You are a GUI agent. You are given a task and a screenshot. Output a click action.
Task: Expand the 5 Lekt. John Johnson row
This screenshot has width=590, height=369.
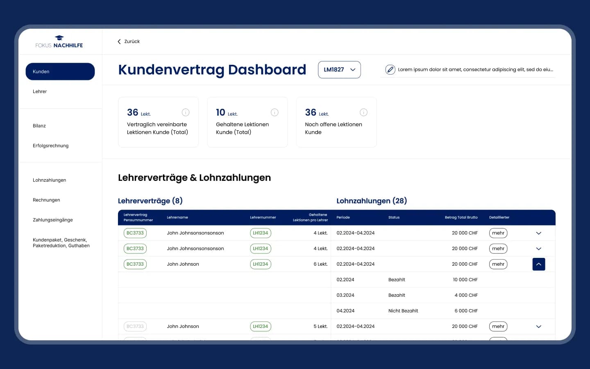(539, 327)
